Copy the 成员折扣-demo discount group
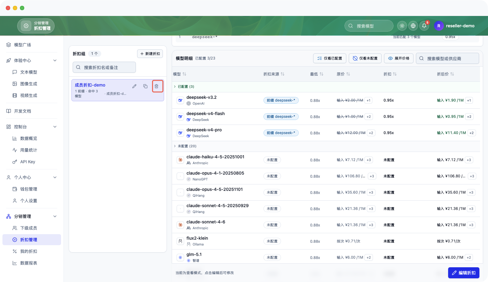This screenshot has width=488, height=282. (x=145, y=86)
